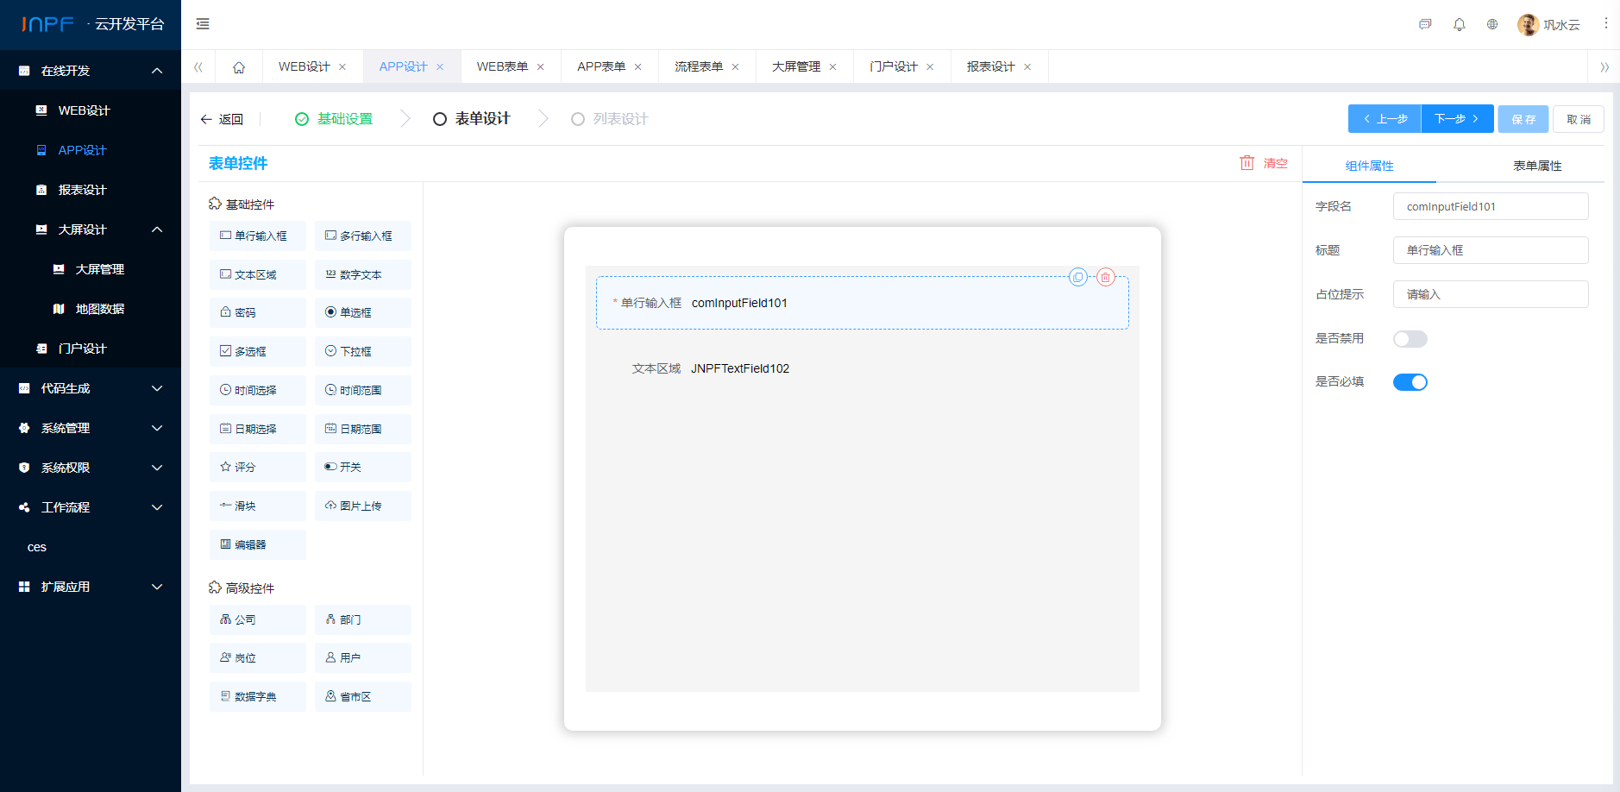Switch to the 表单属性 tab
Viewport: 1620px width, 792px height.
point(1536,166)
